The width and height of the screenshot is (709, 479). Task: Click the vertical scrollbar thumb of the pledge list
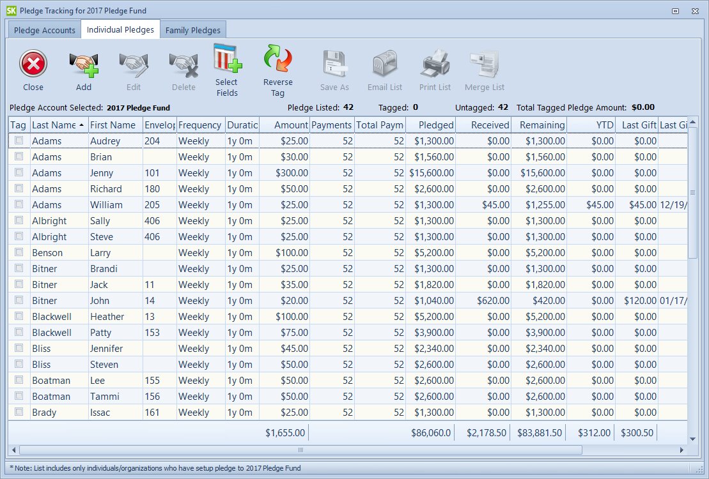click(693, 192)
